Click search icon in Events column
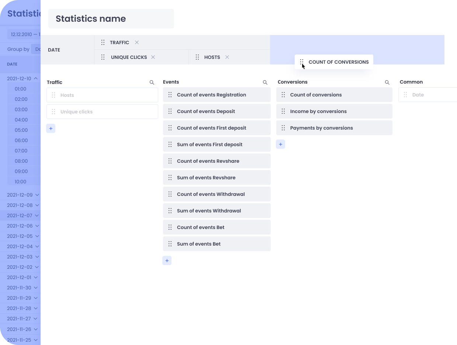This screenshot has height=345, width=457. (265, 82)
